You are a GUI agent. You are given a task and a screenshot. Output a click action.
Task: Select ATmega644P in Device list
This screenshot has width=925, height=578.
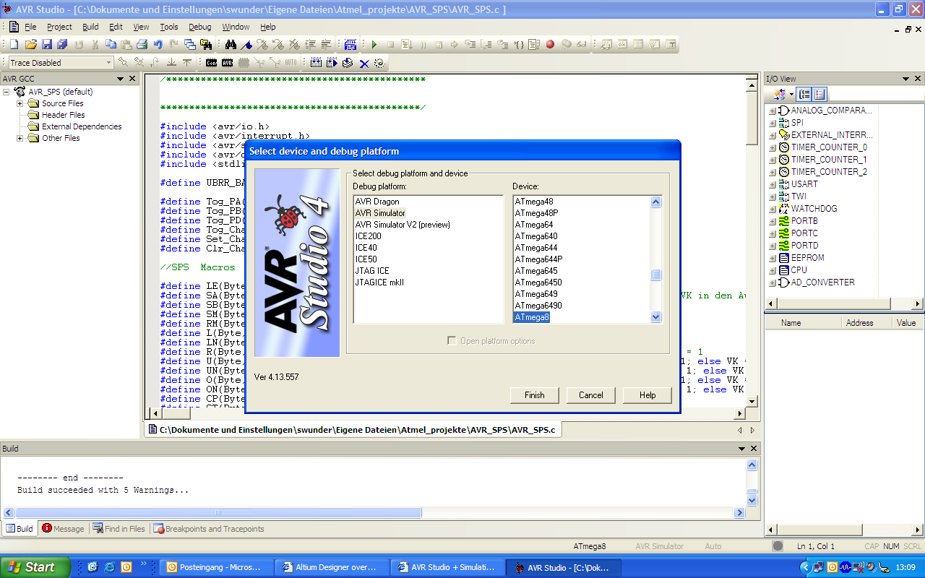click(x=538, y=259)
